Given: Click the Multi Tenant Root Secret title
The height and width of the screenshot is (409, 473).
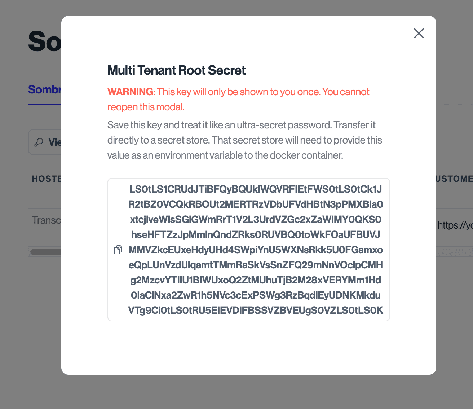Looking at the screenshot, I should click(x=176, y=70).
